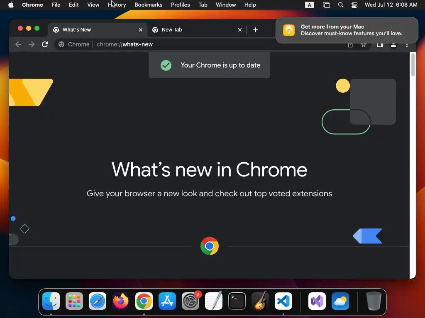
Task: Open the Chrome application menu
Action: tap(32, 5)
